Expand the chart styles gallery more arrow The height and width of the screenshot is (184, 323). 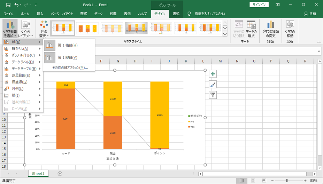(225, 34)
